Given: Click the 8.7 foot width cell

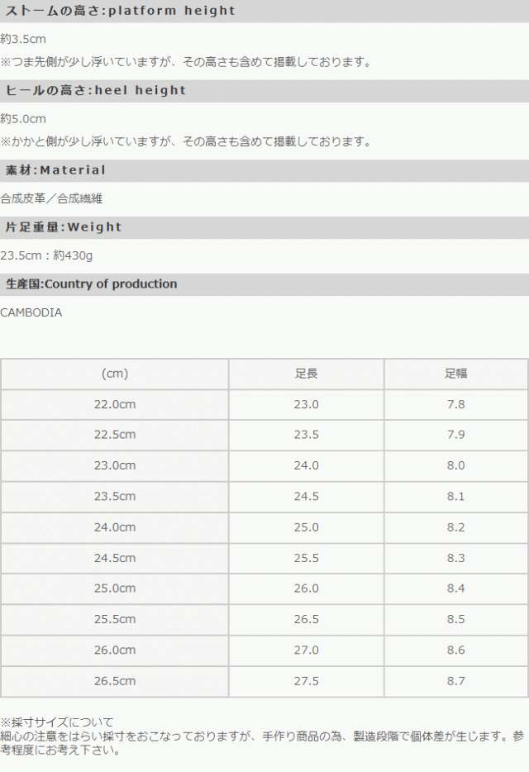Looking at the screenshot, I should [x=455, y=681].
